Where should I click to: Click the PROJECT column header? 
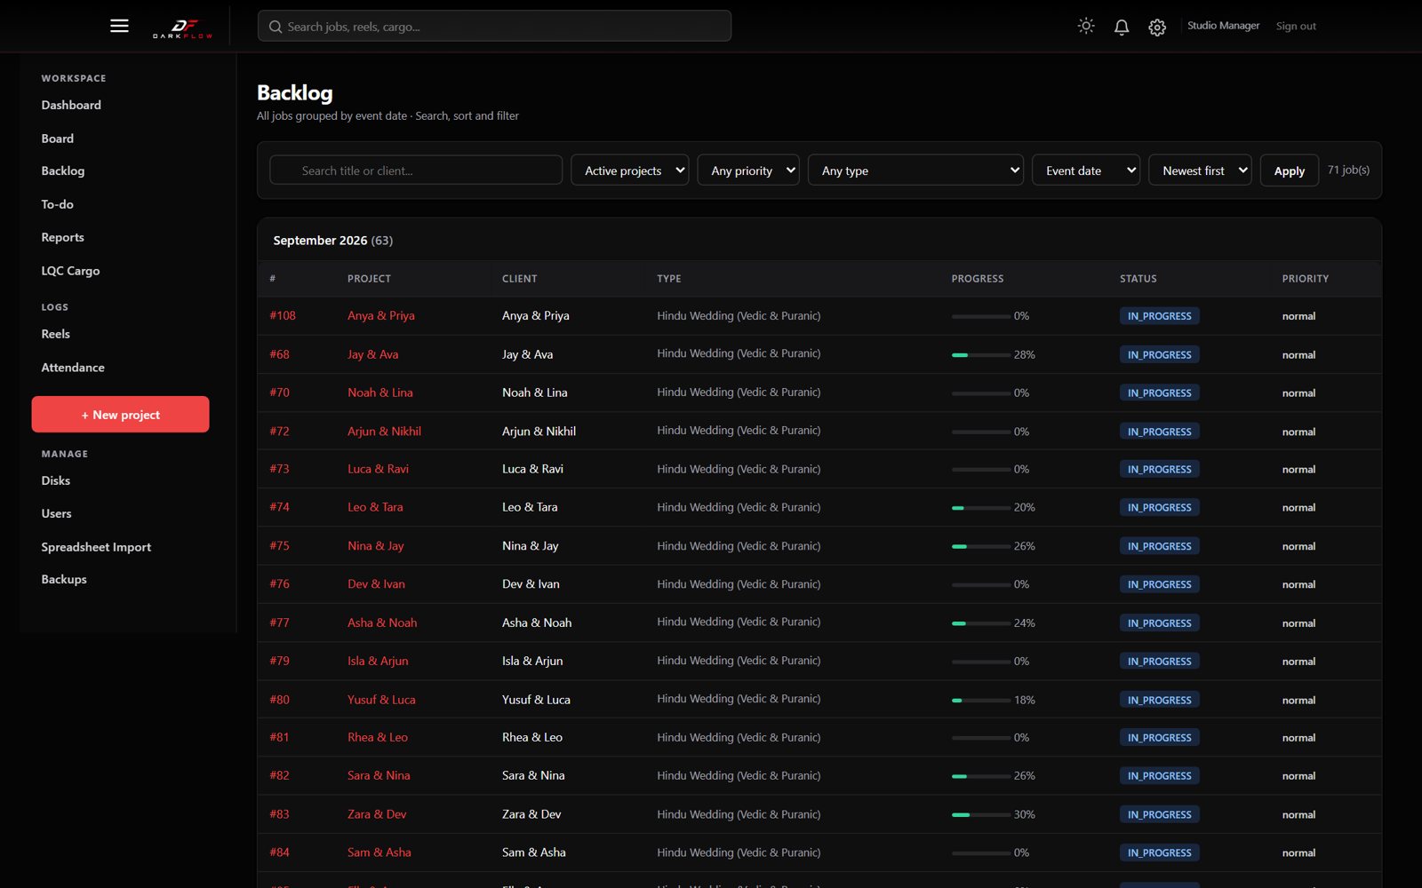[369, 279]
